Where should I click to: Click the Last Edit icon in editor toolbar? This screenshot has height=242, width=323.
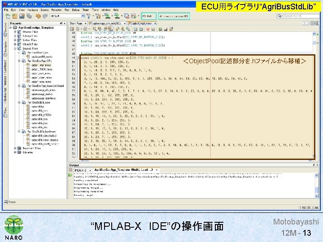[72, 29]
